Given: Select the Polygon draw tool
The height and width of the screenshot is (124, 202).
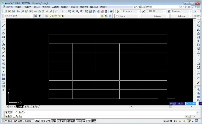Looking at the screenshot, I should coord(3,33).
